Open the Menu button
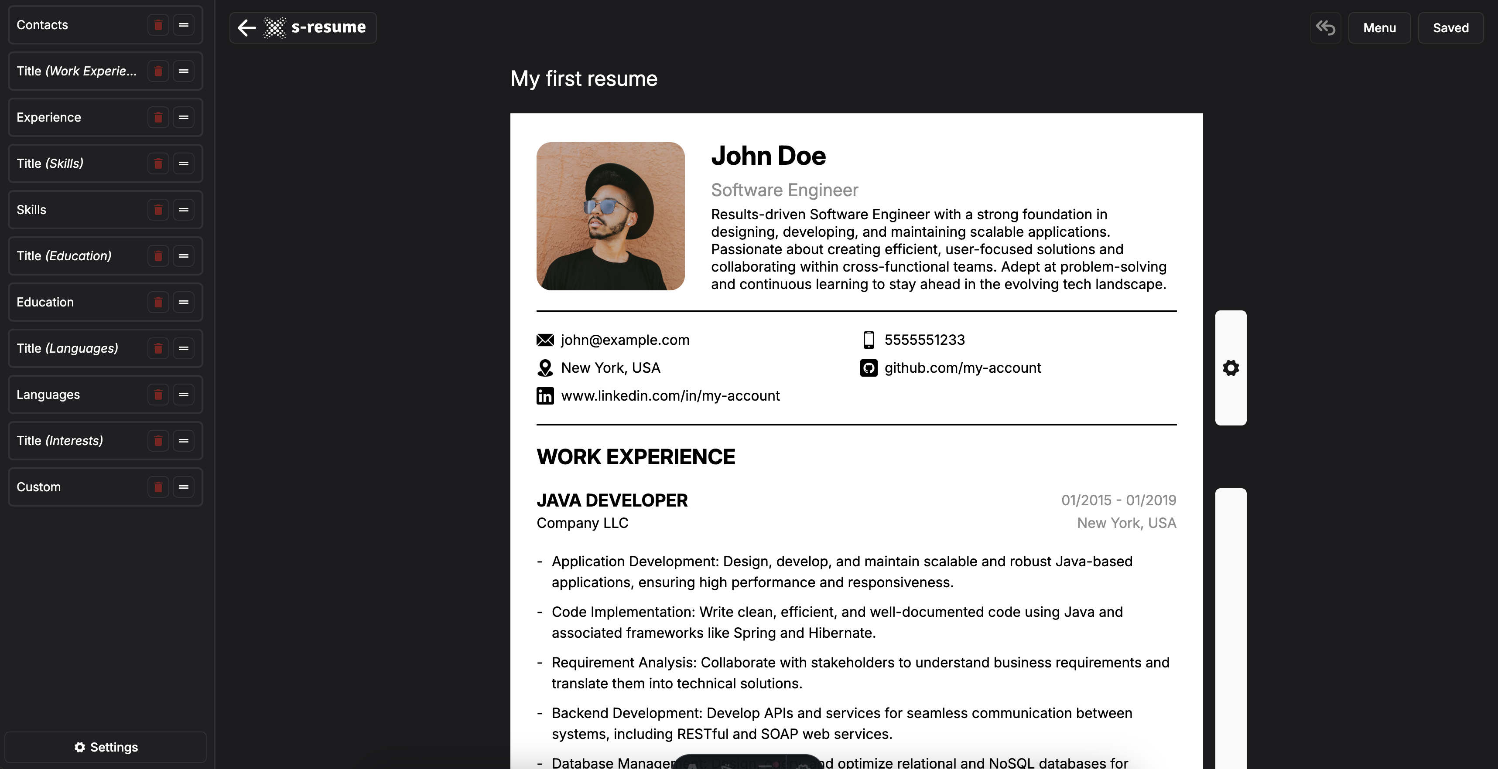Screen dimensions: 1498x769 (x=1379, y=28)
